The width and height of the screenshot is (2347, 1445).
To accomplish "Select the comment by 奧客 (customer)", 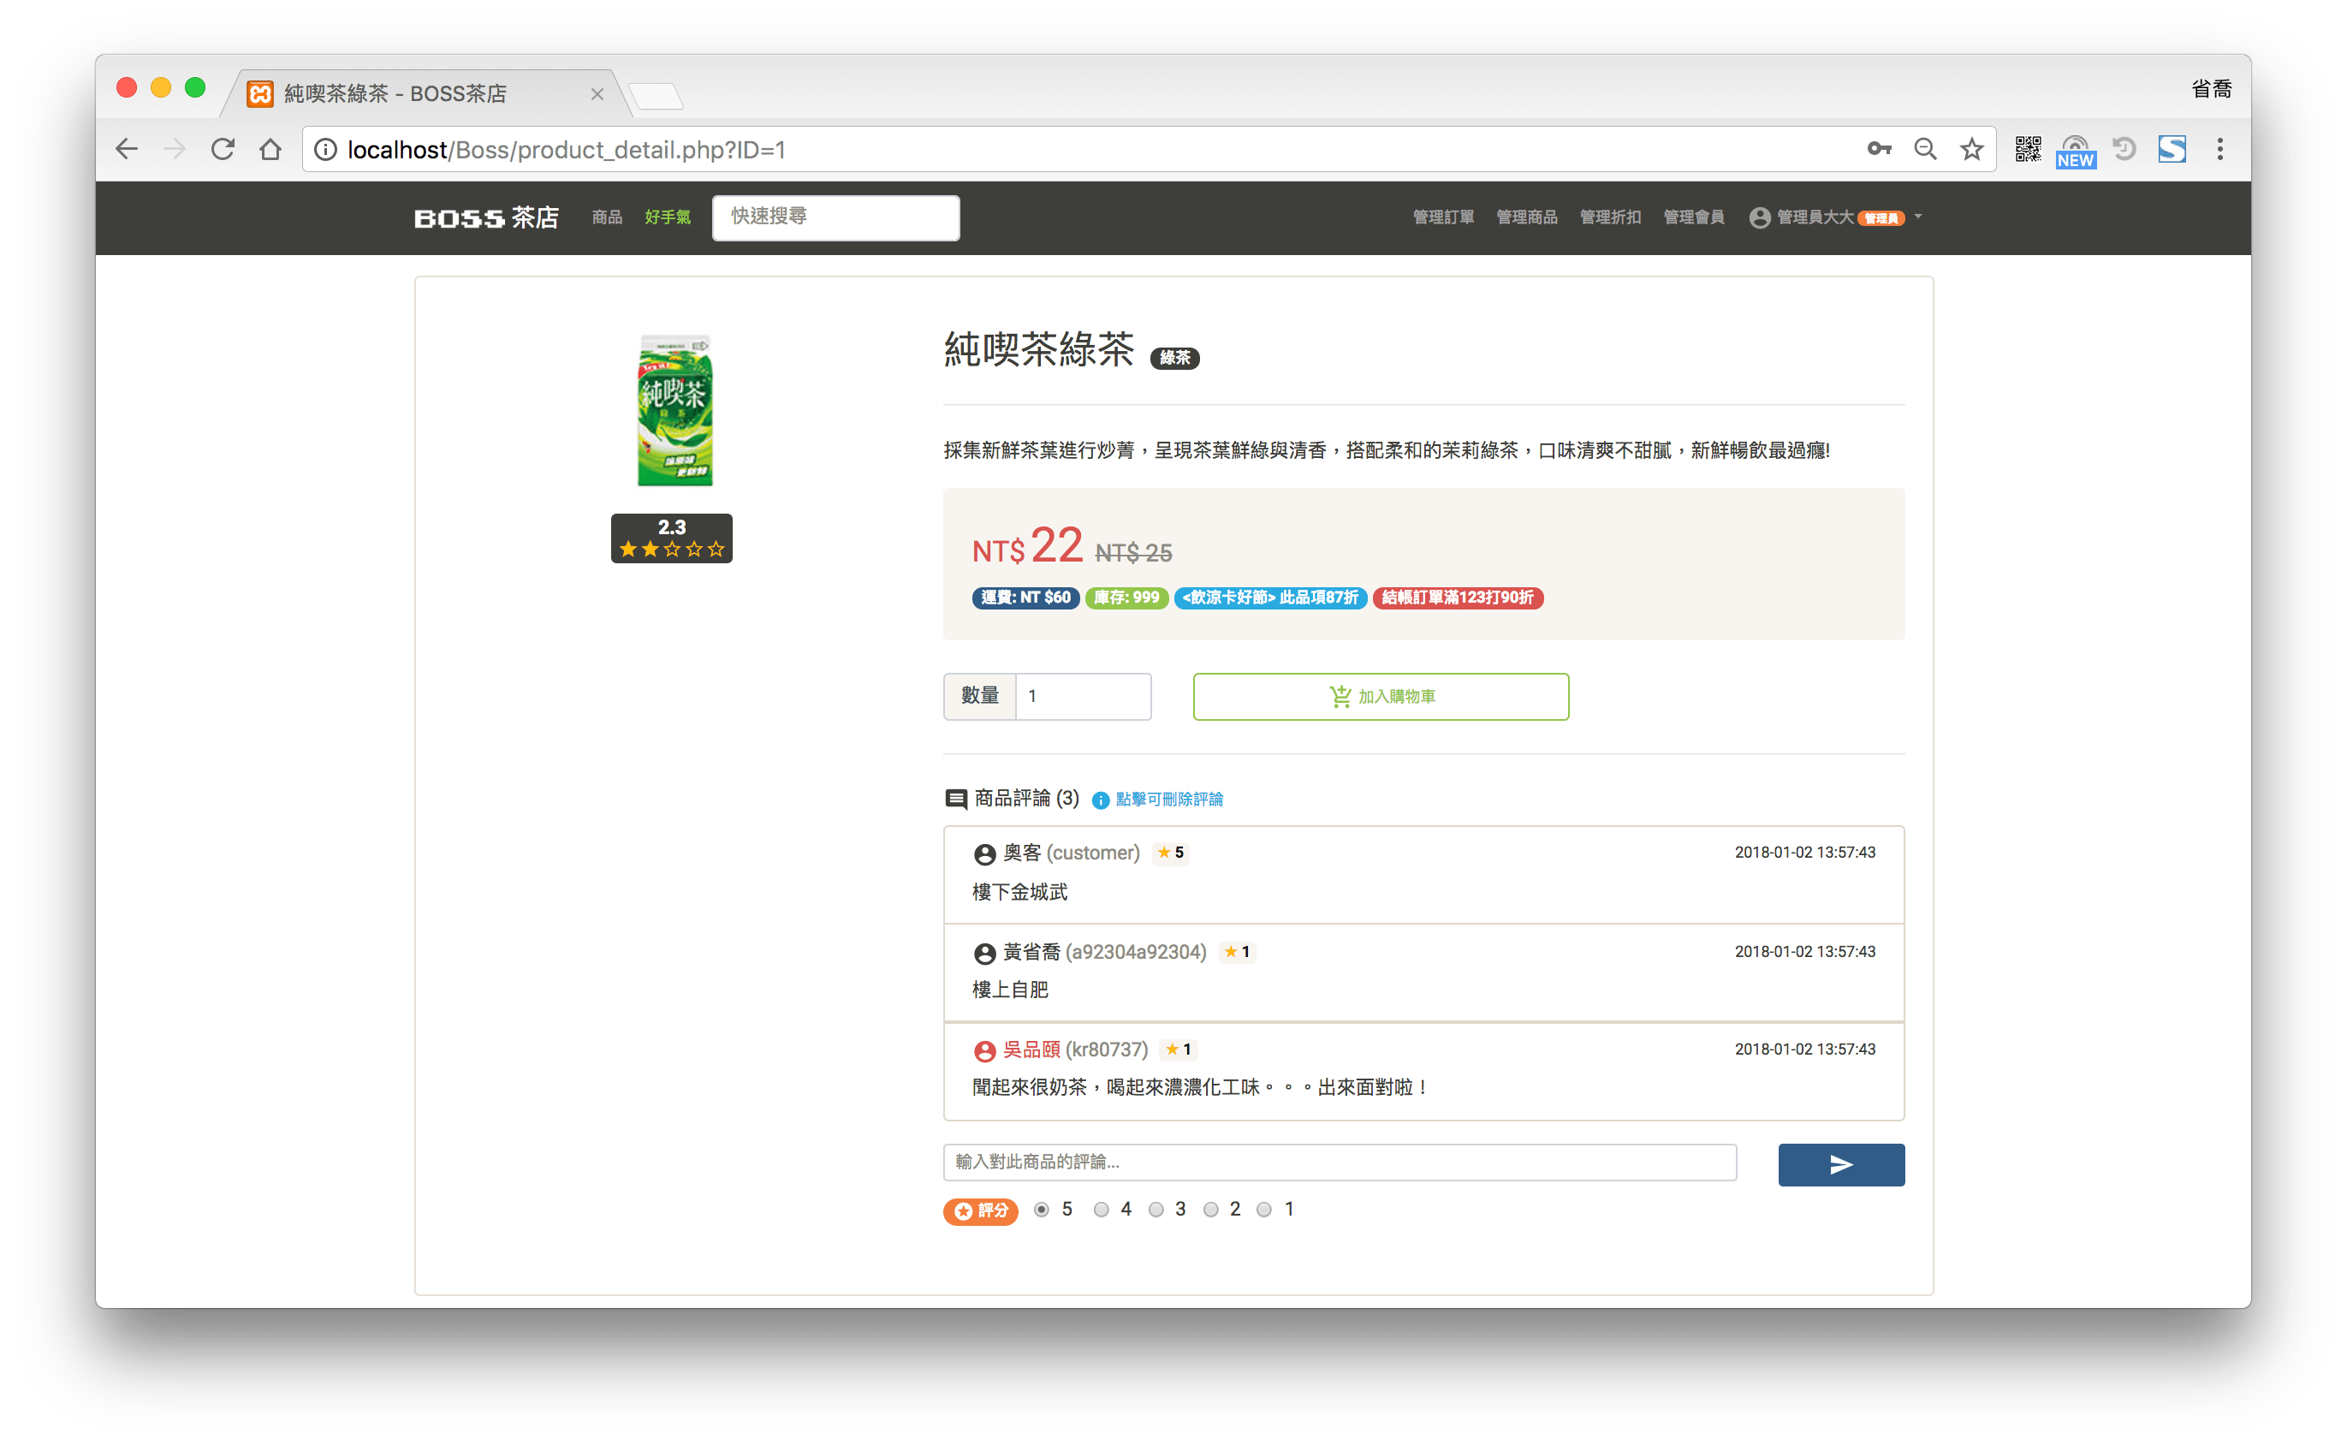I will 1424,875.
